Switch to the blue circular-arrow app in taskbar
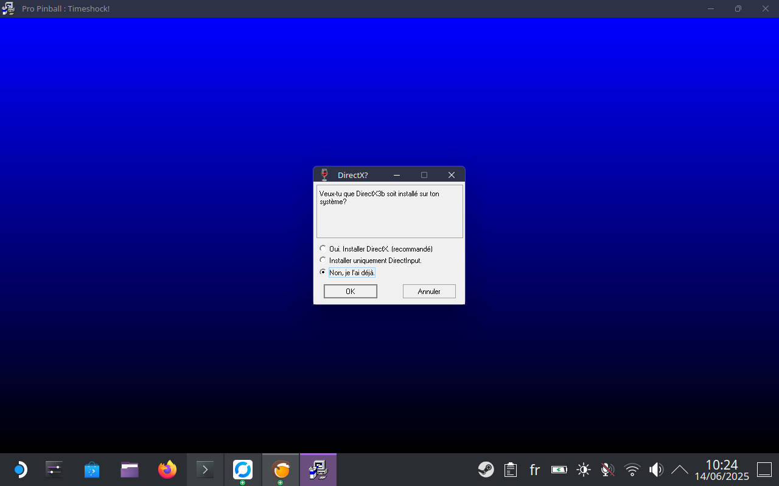 click(x=243, y=470)
